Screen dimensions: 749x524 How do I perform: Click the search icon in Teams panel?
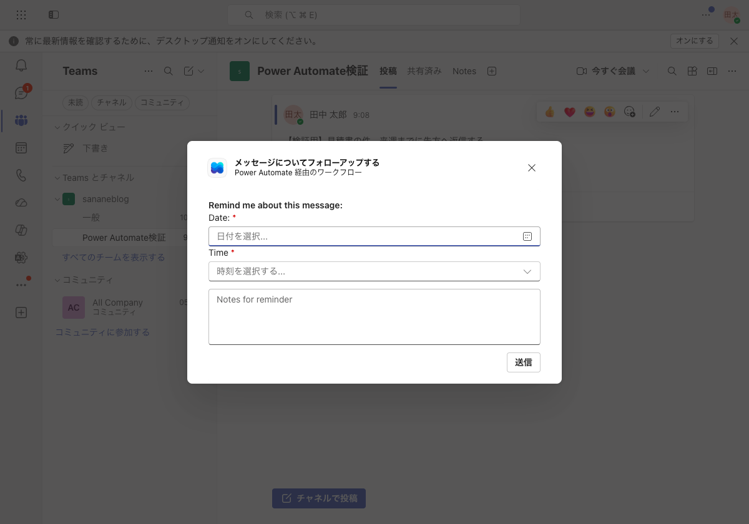(169, 71)
